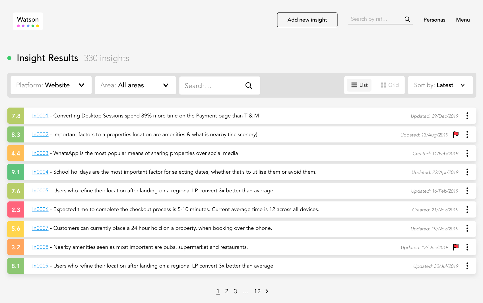Image resolution: width=483 pixels, height=303 pixels.
Task: Switch to List view
Action: pyautogui.click(x=359, y=85)
